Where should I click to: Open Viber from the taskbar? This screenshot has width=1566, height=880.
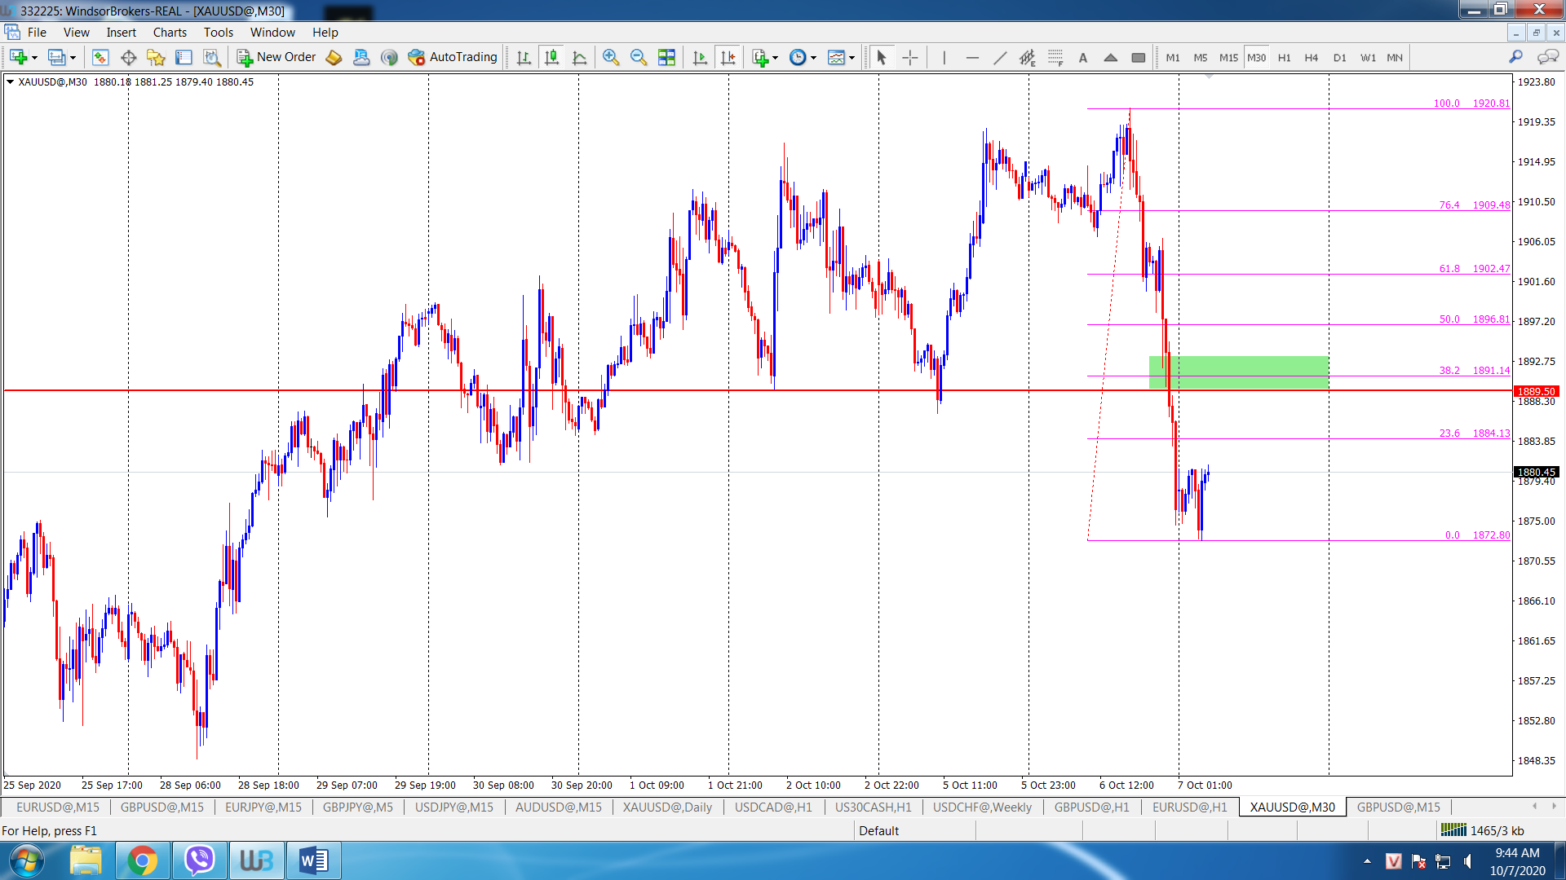[x=199, y=860]
